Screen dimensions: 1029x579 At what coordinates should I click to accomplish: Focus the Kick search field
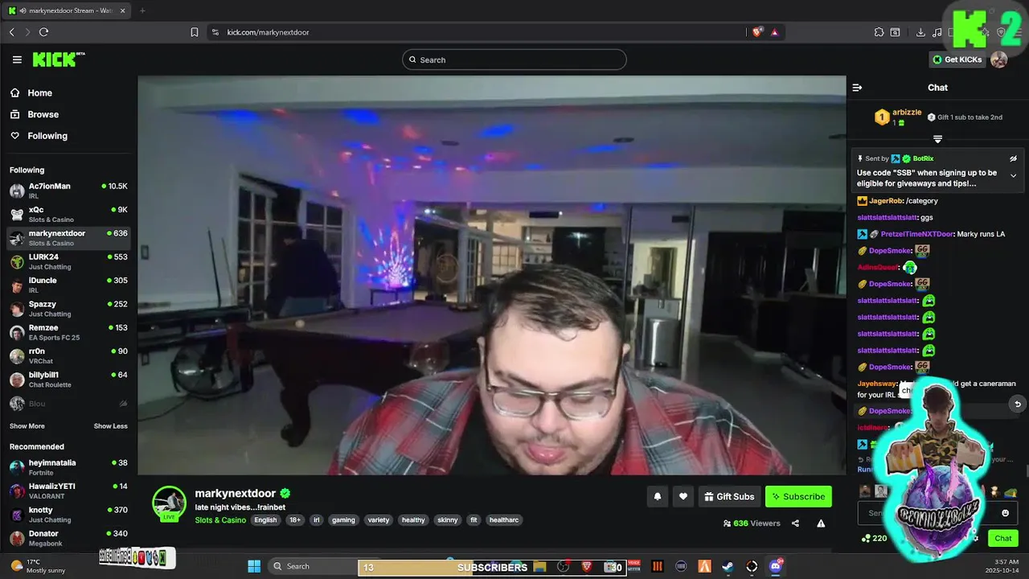(x=514, y=60)
